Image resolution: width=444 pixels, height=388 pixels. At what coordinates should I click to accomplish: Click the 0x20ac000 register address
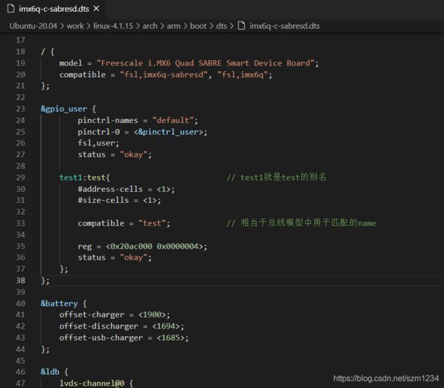pyautogui.click(x=131, y=247)
